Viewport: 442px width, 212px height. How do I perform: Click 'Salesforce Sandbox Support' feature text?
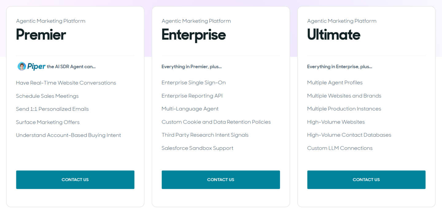(197, 148)
